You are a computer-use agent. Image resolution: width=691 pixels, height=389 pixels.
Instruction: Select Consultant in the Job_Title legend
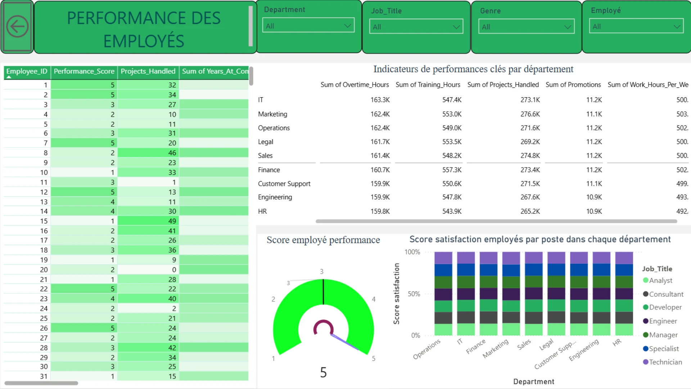(x=663, y=294)
